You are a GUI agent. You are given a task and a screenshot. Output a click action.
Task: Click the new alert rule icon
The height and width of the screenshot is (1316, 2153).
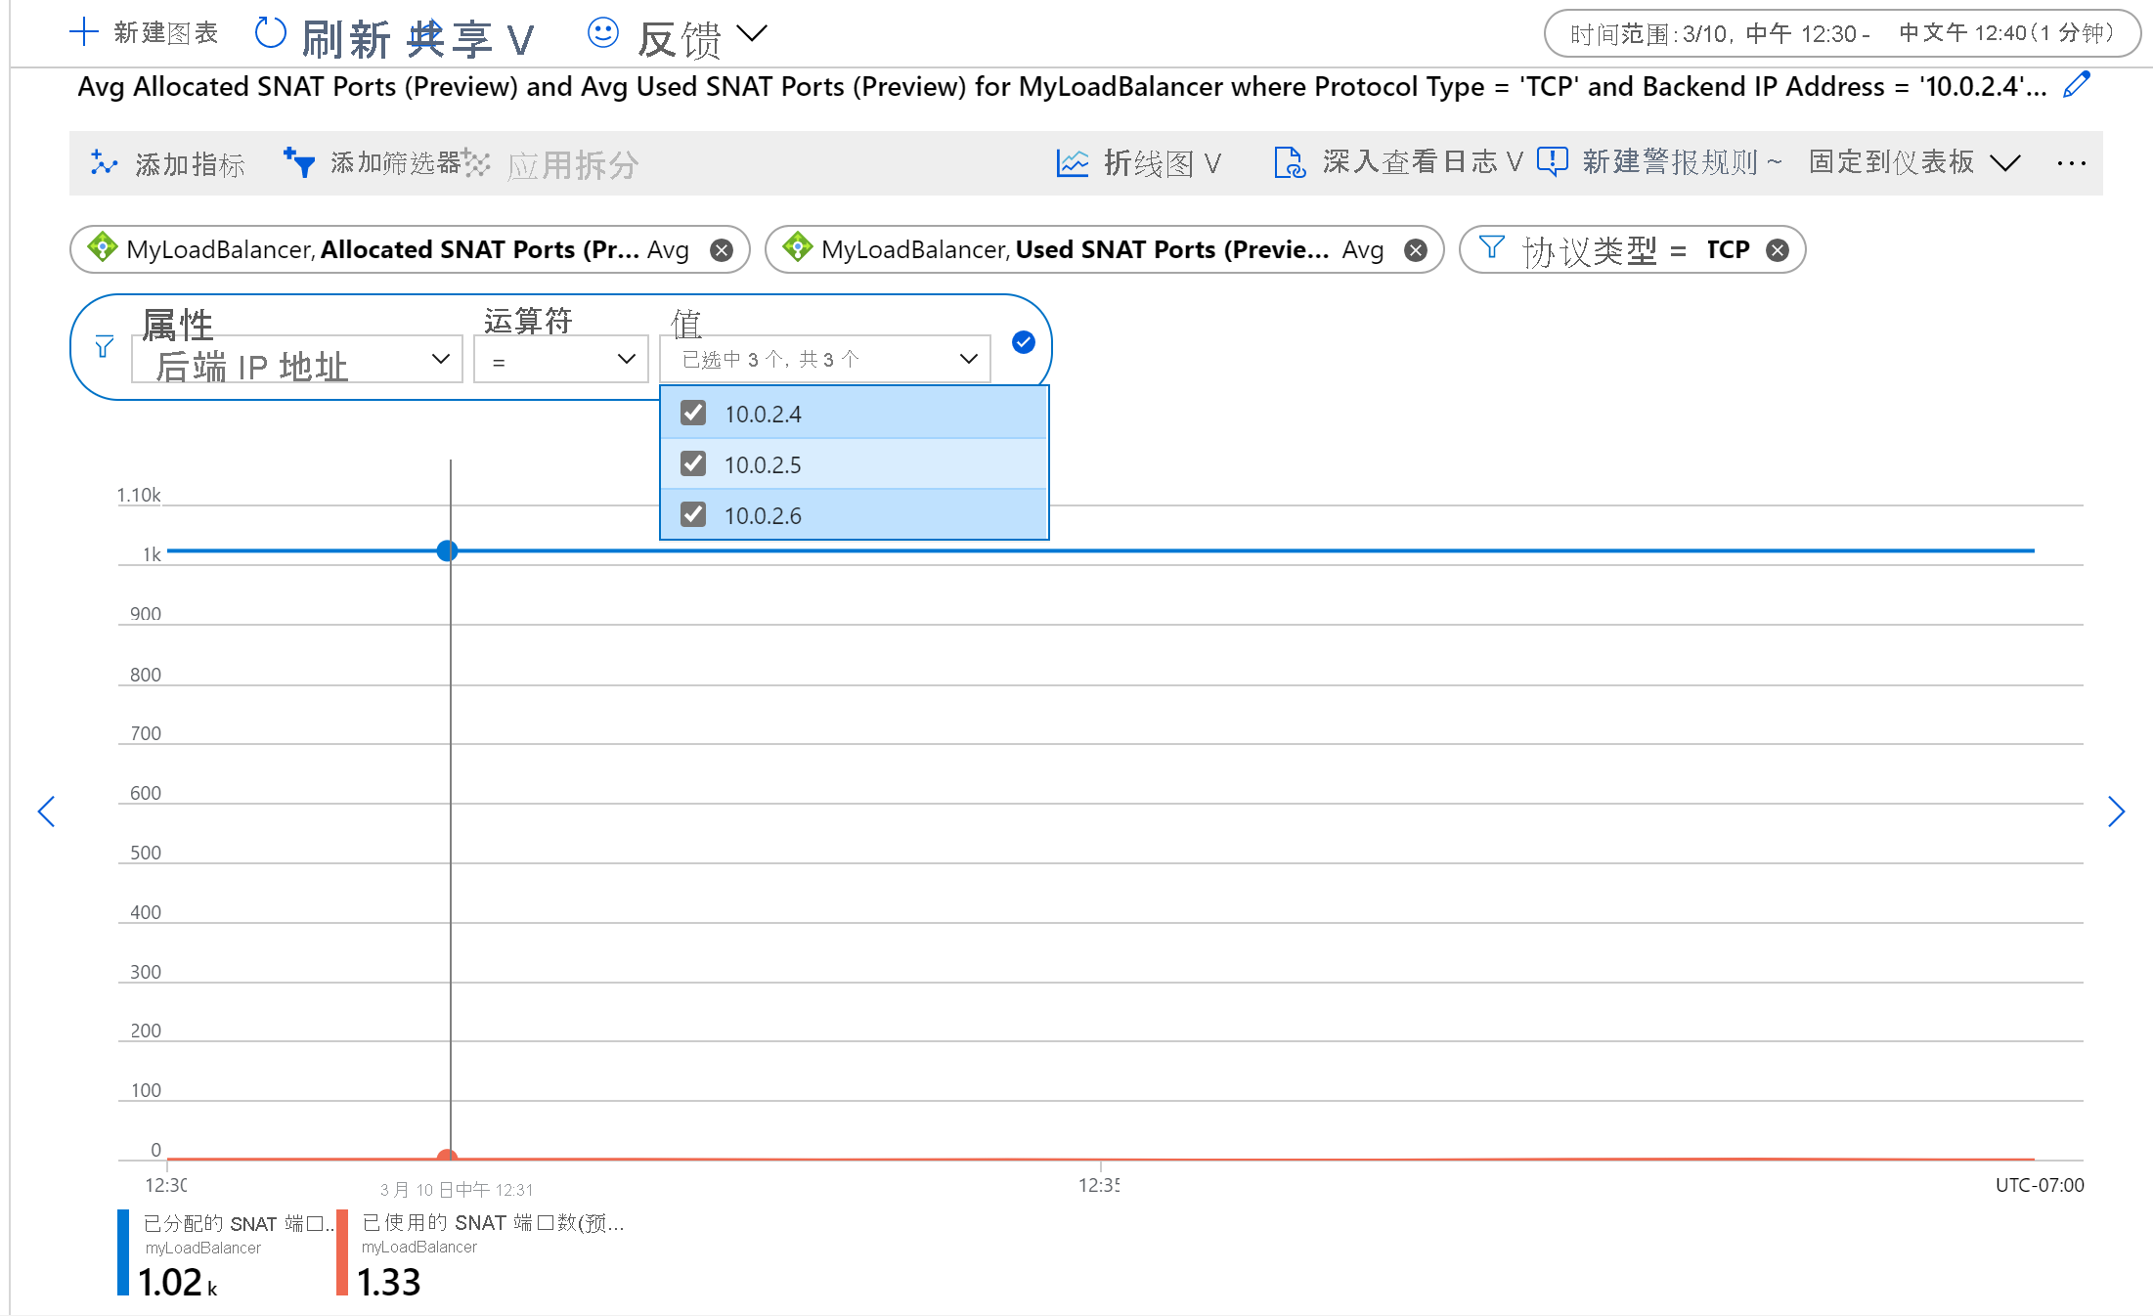click(x=1553, y=161)
